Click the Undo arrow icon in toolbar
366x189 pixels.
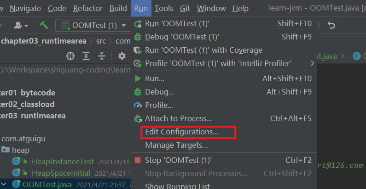(331, 25)
